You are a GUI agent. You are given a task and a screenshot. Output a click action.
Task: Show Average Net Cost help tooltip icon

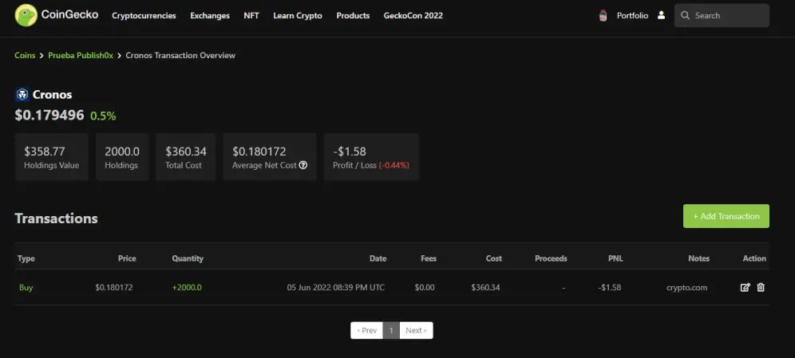pyautogui.click(x=303, y=165)
